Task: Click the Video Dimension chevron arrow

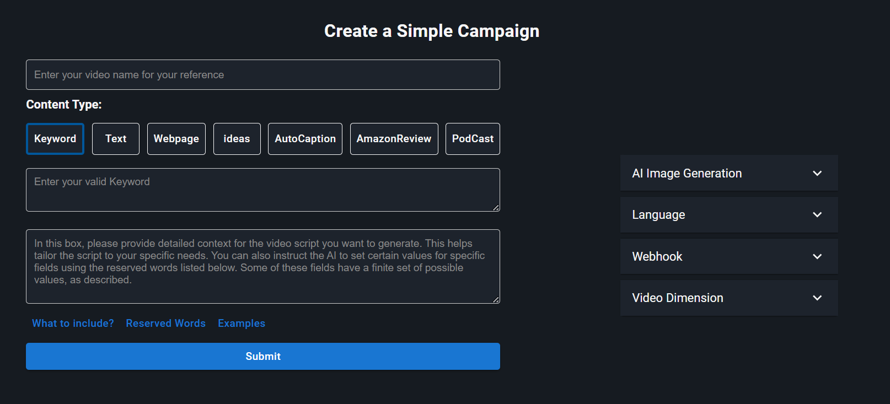Action: 817,298
